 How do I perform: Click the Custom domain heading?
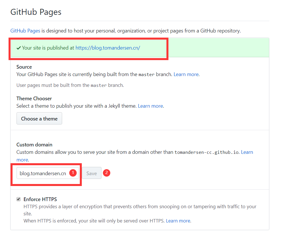pos(34,145)
